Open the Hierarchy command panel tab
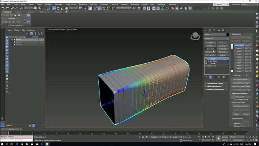 (214, 30)
